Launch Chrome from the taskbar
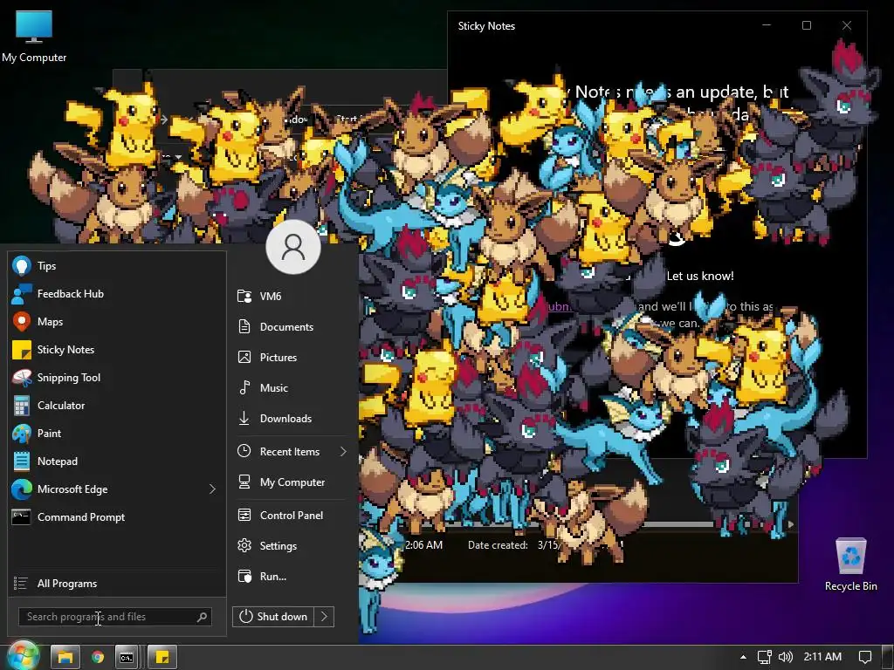The height and width of the screenshot is (670, 894). click(98, 657)
